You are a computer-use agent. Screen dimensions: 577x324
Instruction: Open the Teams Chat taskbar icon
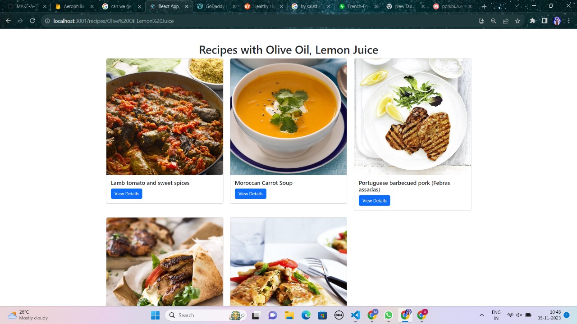tap(272, 315)
